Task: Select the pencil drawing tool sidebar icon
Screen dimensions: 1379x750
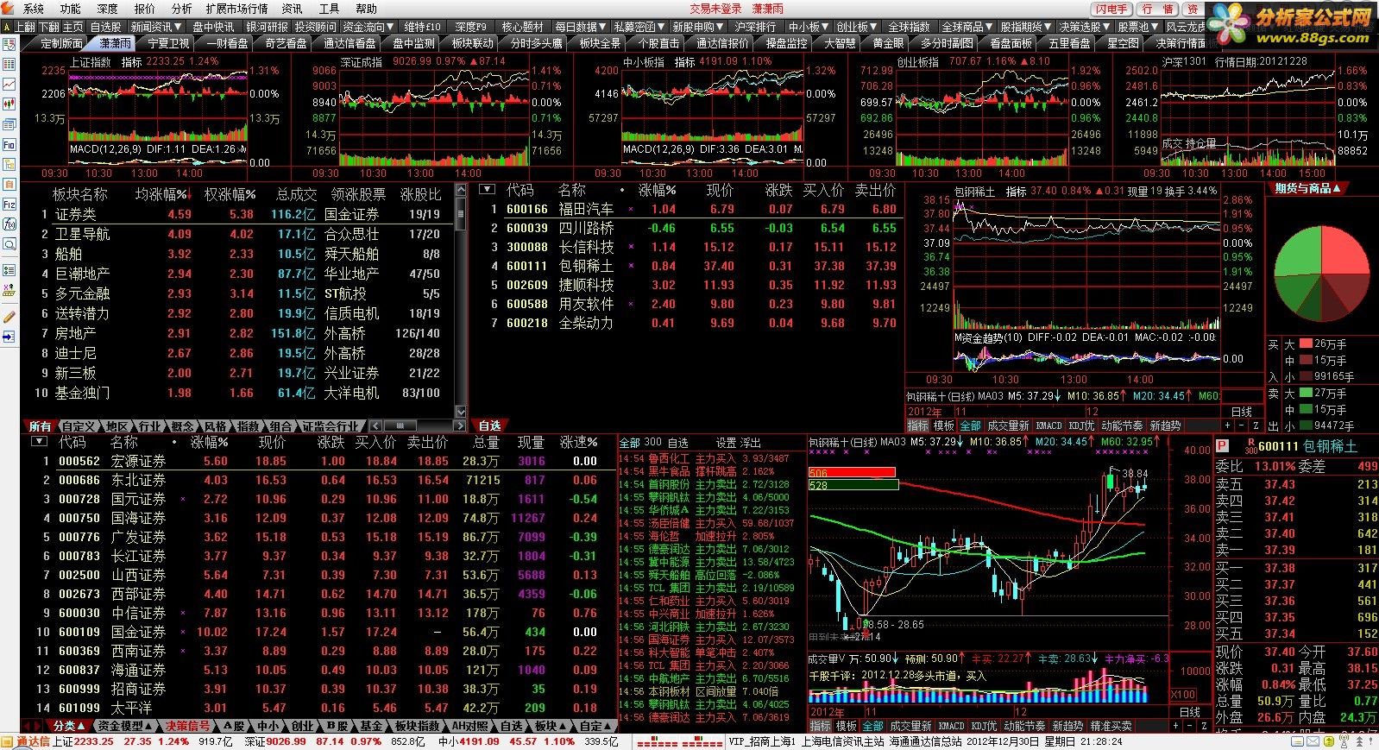Action: tap(9, 317)
